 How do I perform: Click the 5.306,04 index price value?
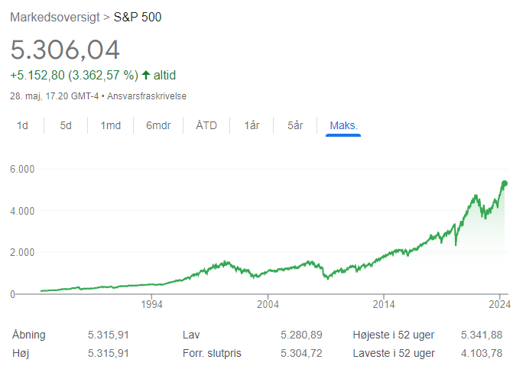tap(65, 50)
